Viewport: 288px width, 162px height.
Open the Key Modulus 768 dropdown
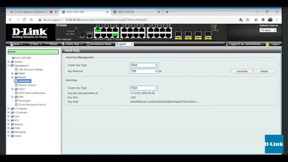click(x=144, y=71)
